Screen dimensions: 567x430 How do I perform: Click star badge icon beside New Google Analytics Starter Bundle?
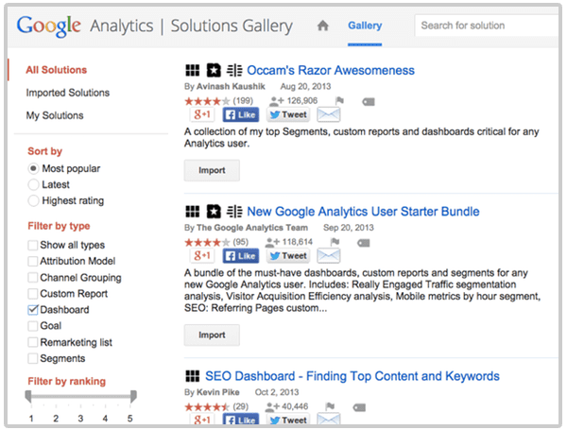(214, 212)
